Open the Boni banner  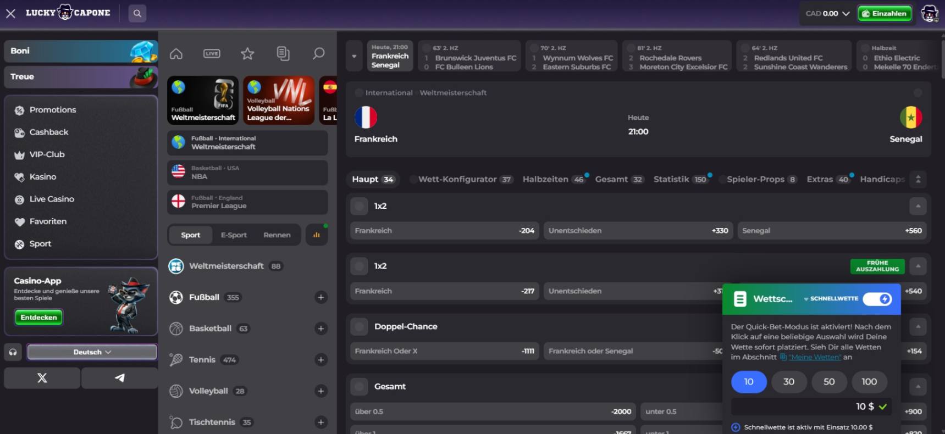tap(81, 51)
